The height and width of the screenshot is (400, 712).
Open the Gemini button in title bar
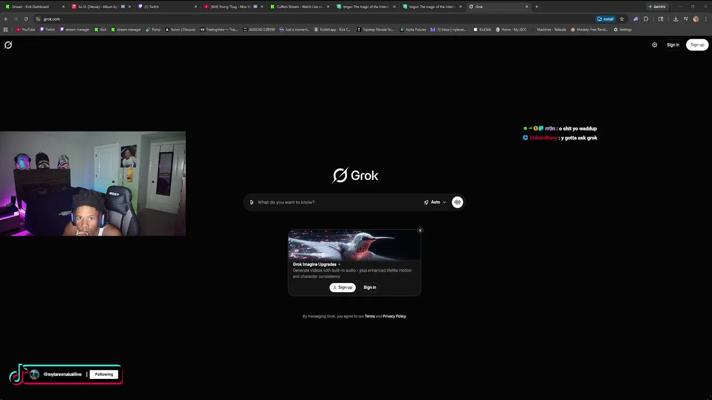coord(657,7)
